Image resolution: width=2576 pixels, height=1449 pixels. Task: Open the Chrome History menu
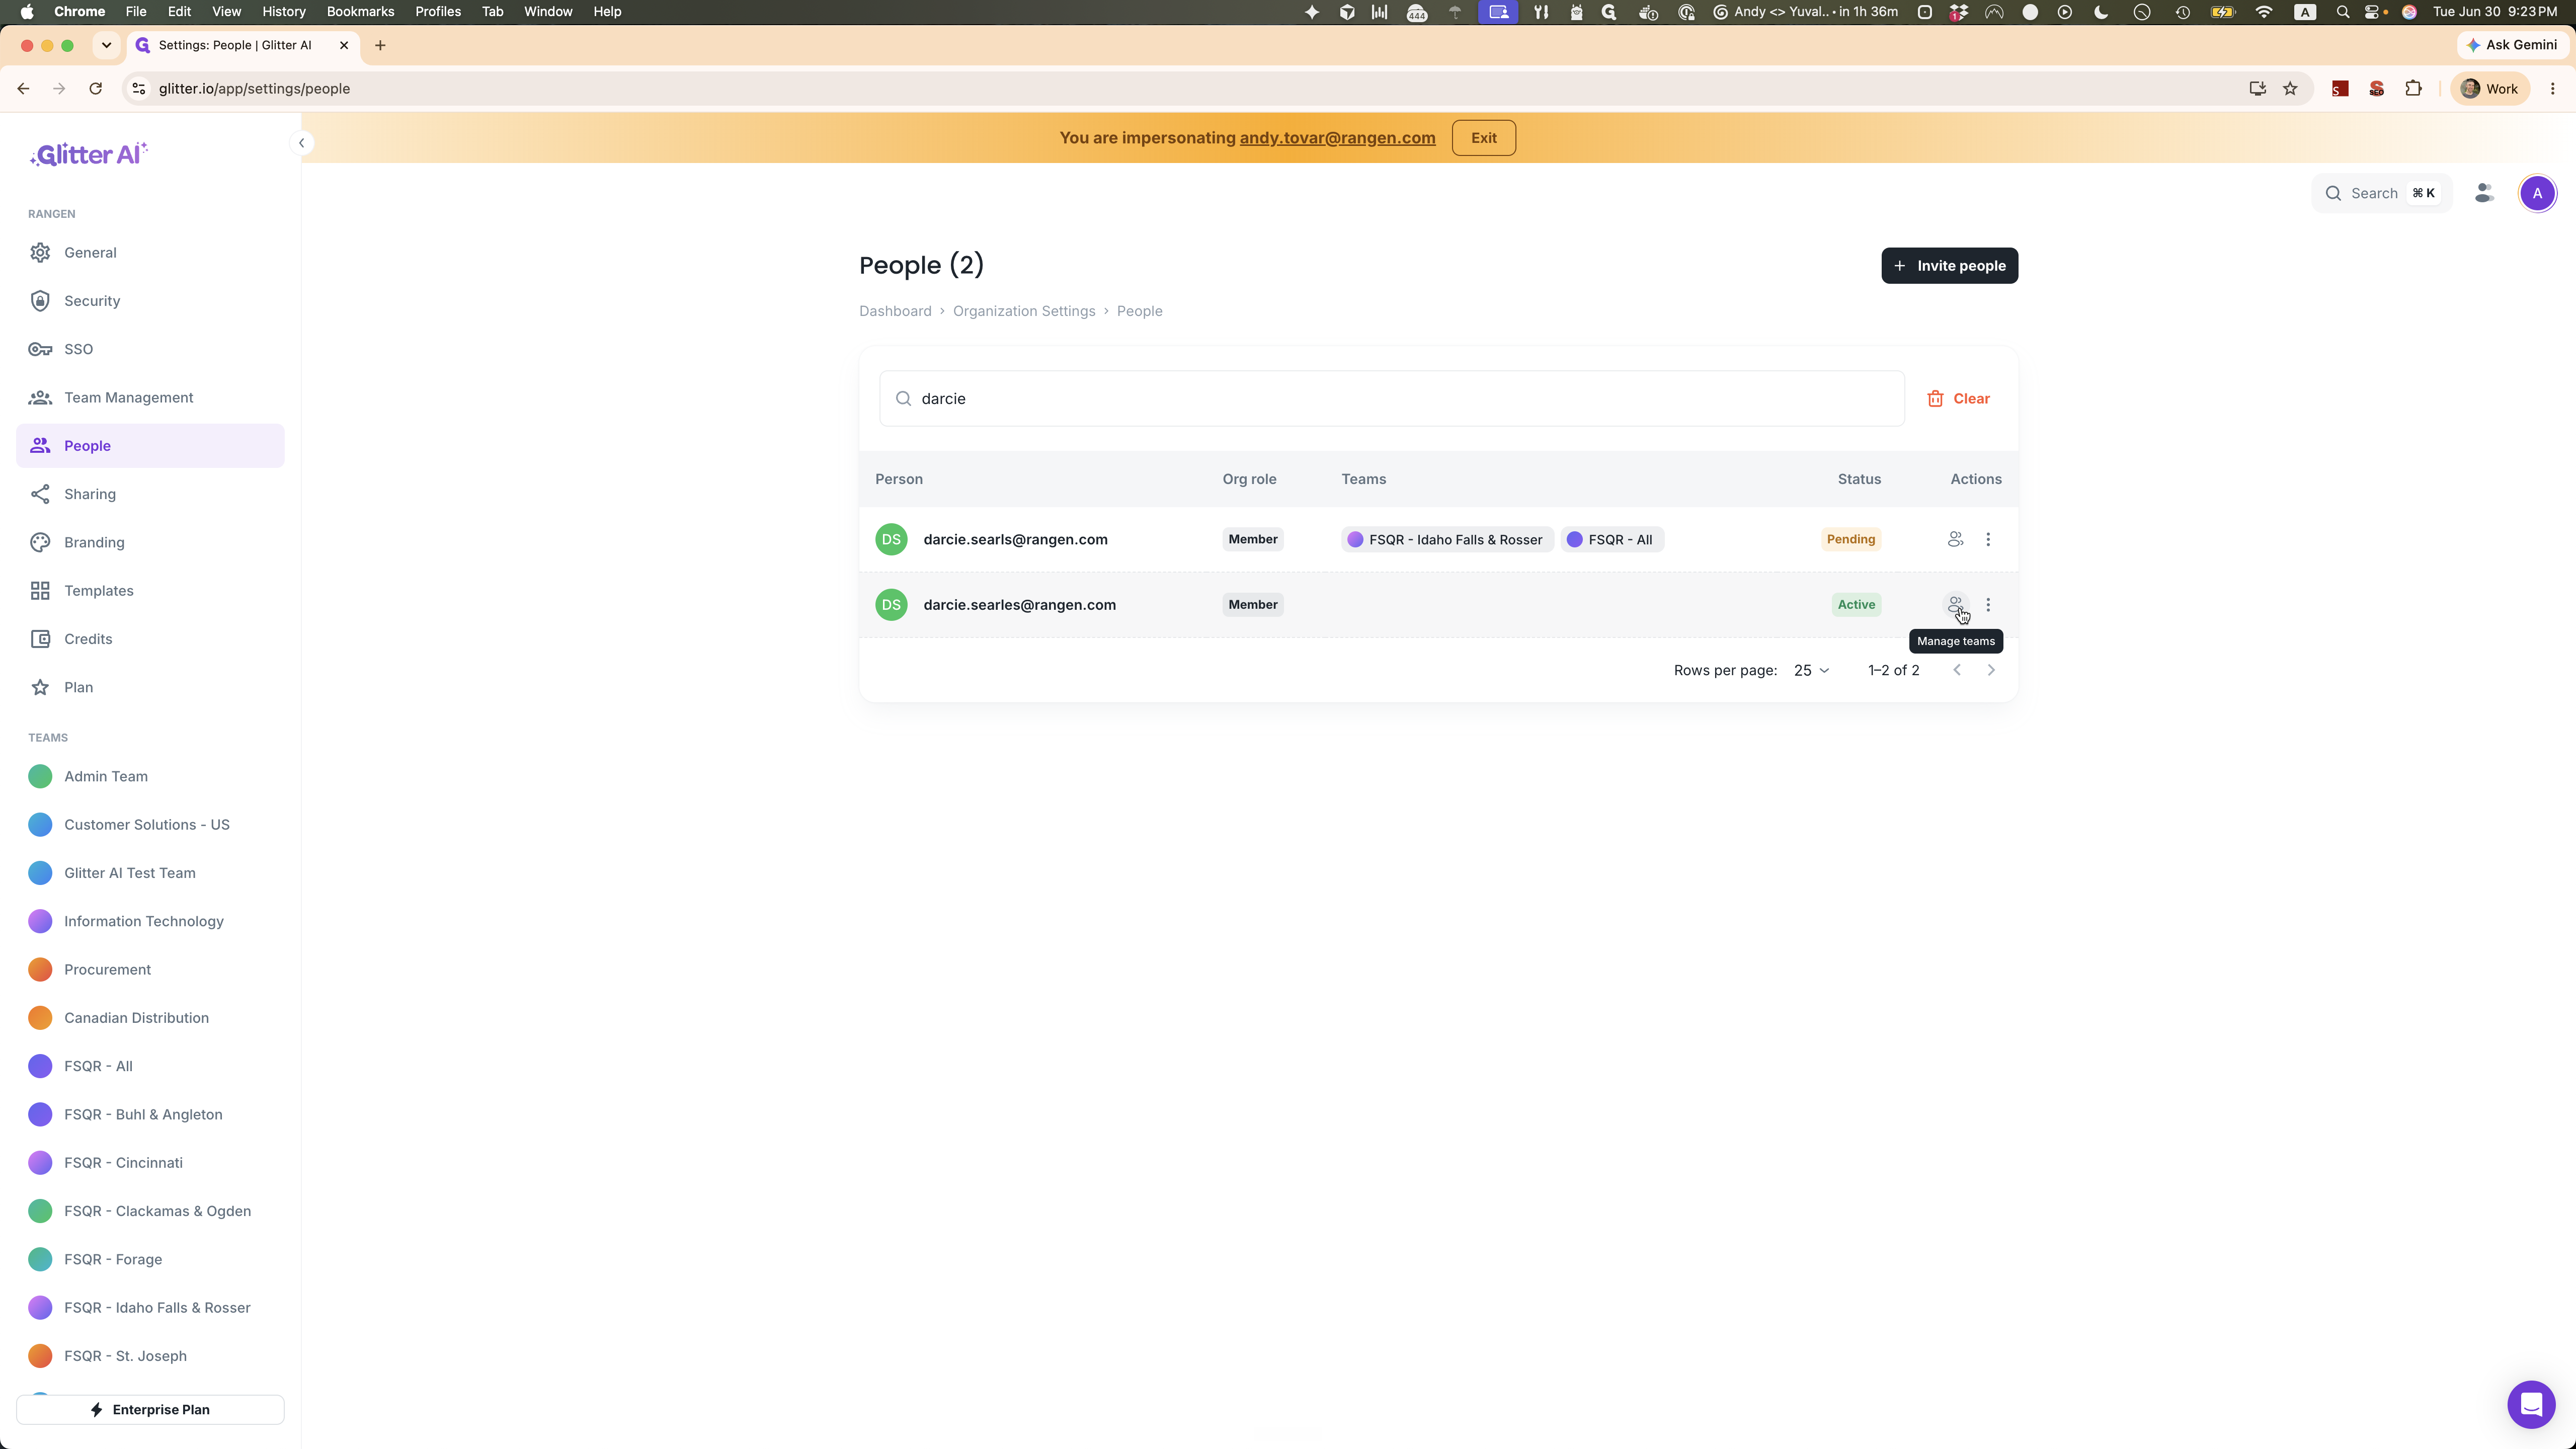click(283, 12)
